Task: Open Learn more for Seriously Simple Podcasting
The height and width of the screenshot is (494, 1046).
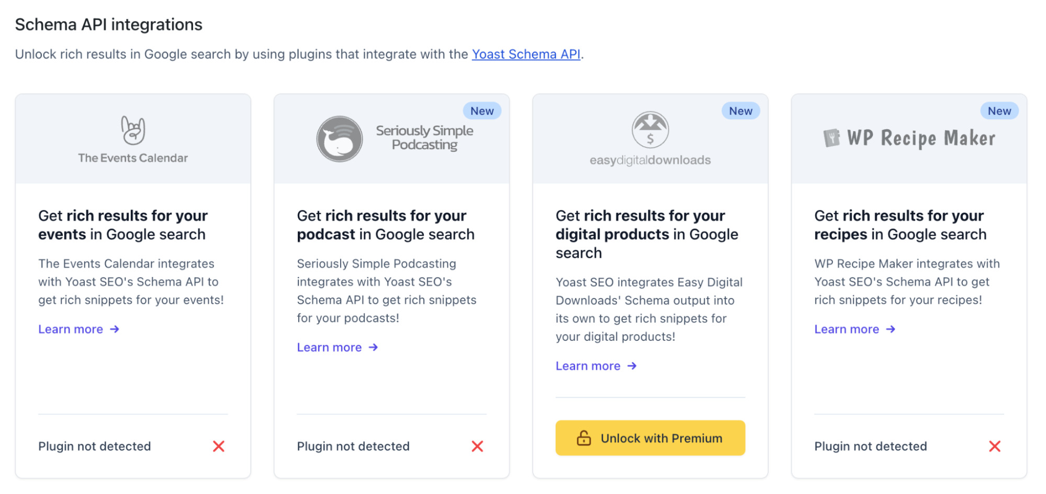Action: [x=330, y=347]
